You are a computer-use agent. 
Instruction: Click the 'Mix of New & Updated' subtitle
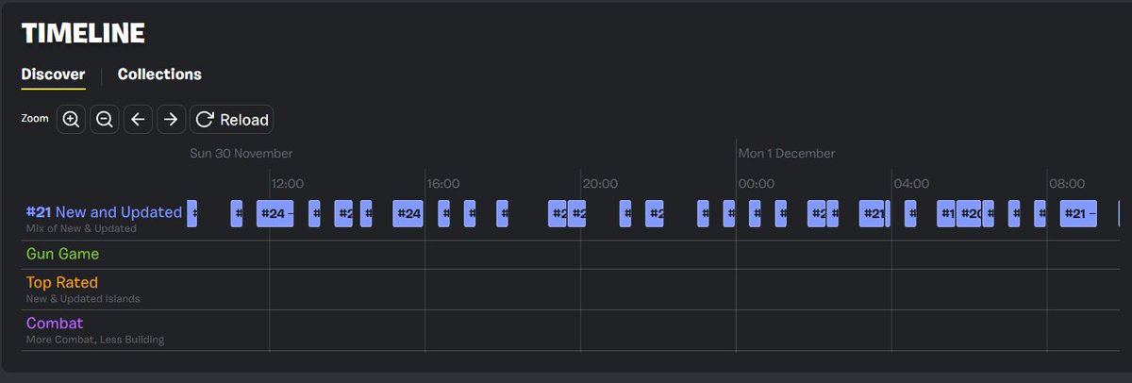[x=81, y=228]
